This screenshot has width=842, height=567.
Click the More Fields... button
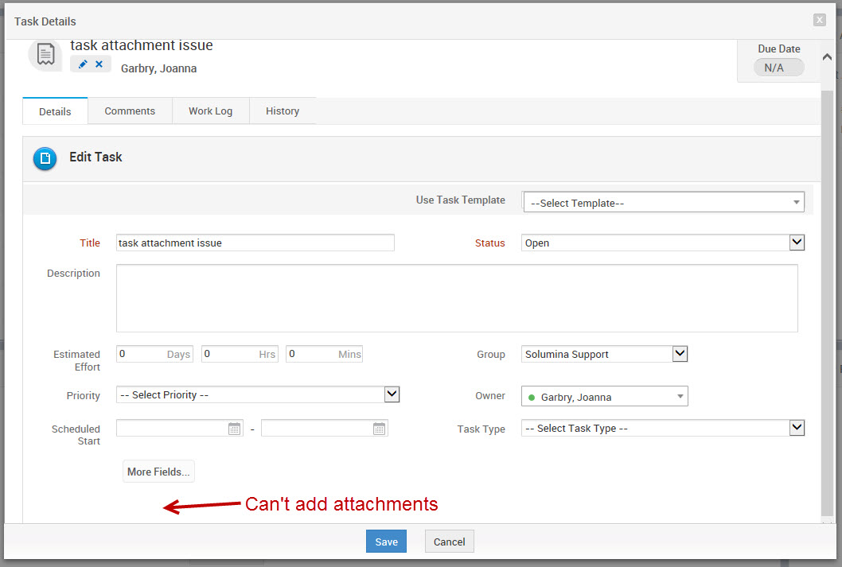coord(158,472)
